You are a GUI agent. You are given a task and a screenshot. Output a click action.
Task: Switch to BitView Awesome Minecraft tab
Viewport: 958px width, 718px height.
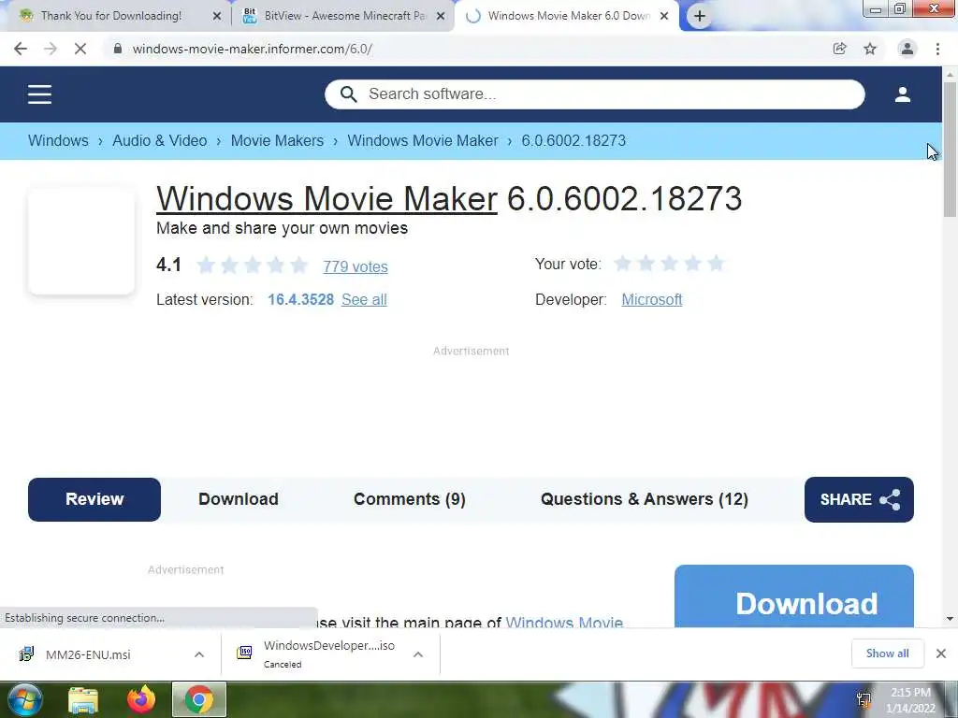click(343, 17)
